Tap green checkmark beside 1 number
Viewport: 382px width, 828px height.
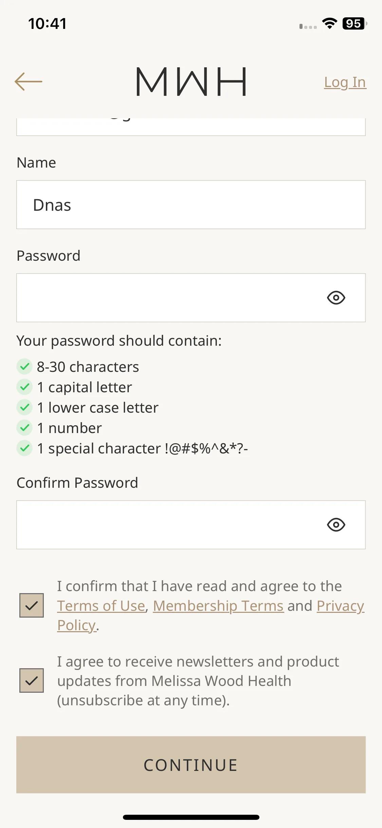[x=24, y=428]
